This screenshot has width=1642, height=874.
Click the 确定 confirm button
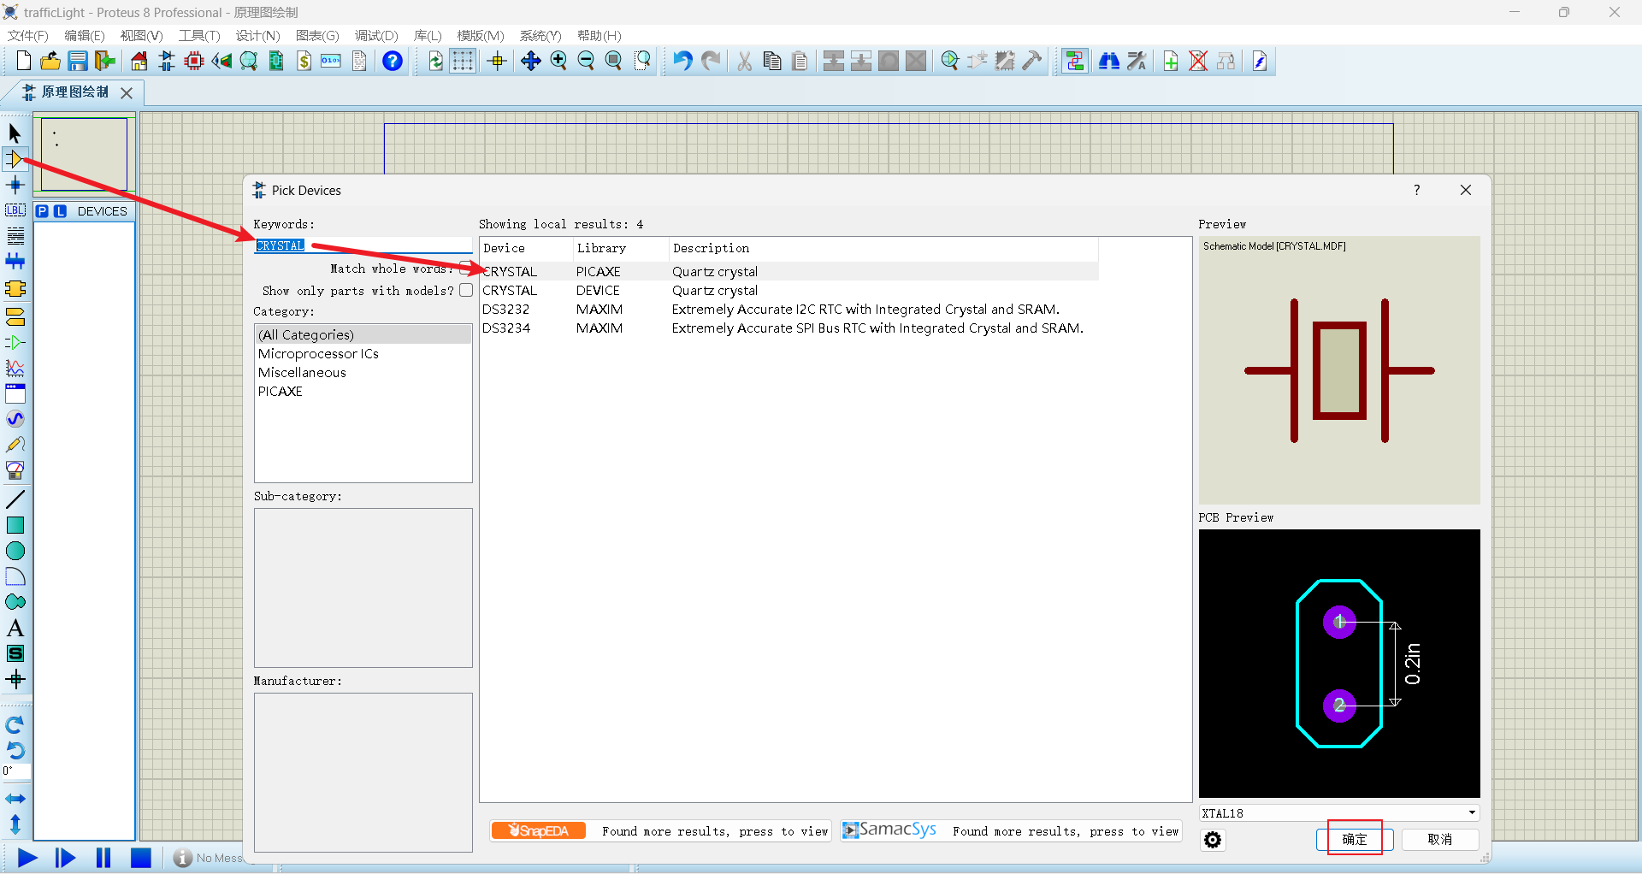[1355, 839]
